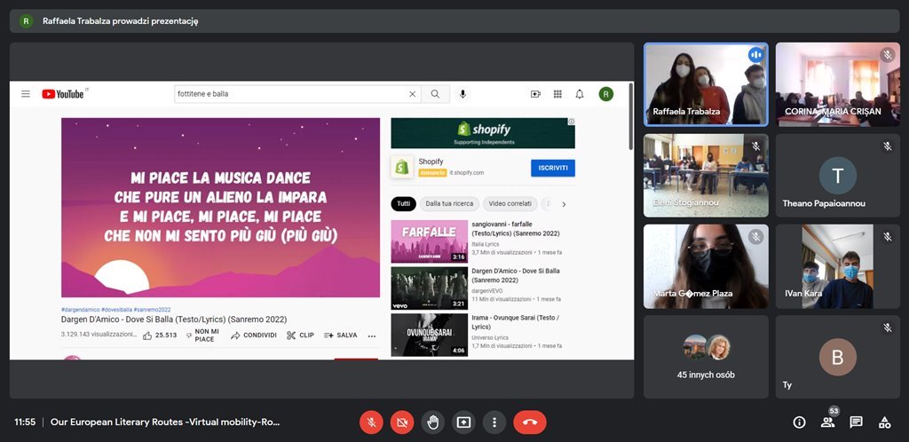Select your own 'Ty' tile

coord(838,357)
